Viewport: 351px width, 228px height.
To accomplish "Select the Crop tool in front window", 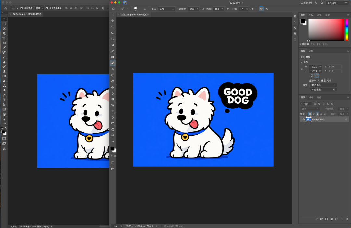I will [113, 45].
